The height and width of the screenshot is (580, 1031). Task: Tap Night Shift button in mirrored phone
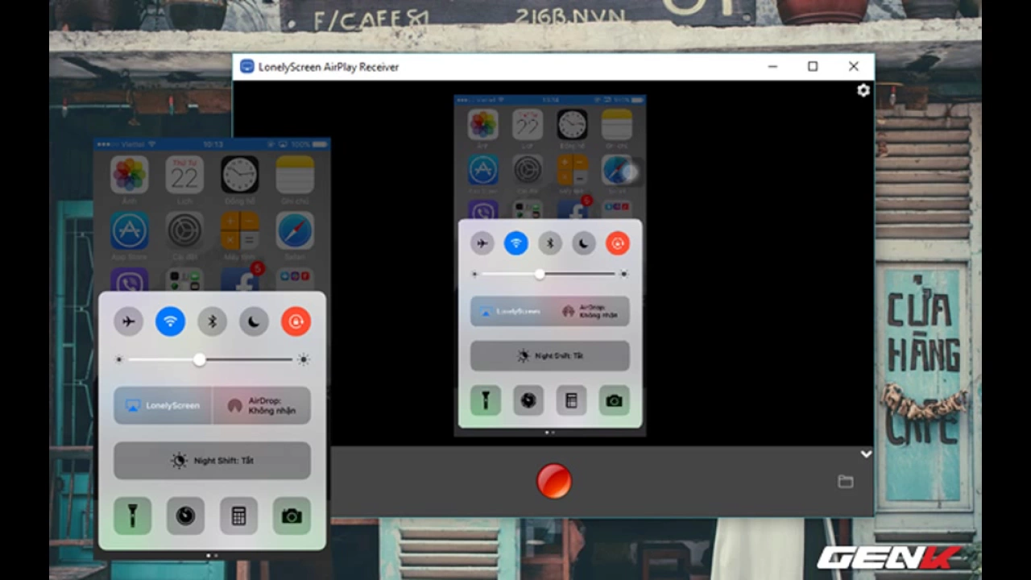tap(550, 355)
